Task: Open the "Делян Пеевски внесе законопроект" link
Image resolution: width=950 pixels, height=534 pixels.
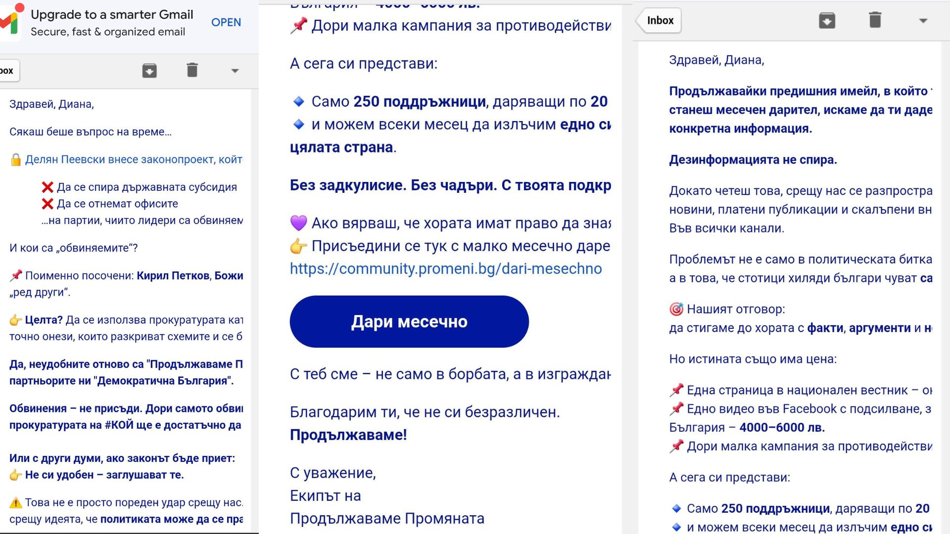Action: tap(134, 159)
